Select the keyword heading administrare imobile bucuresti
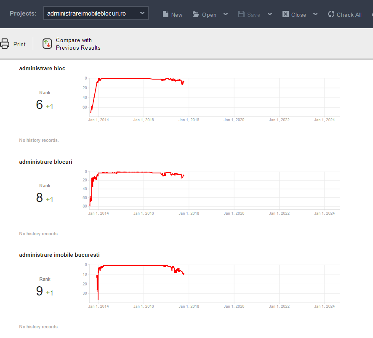The height and width of the screenshot is (338, 373). point(59,255)
